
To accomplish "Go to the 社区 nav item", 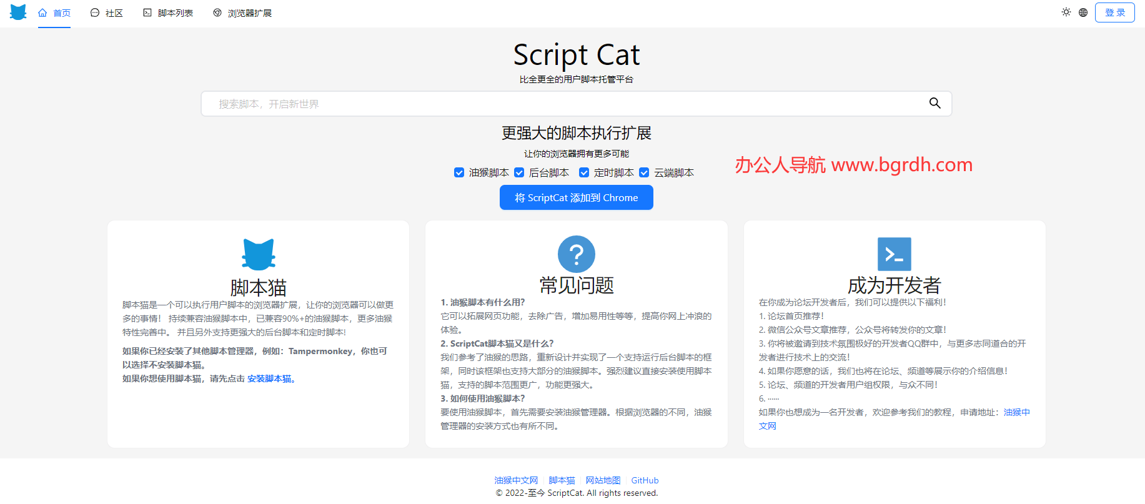I will (107, 13).
